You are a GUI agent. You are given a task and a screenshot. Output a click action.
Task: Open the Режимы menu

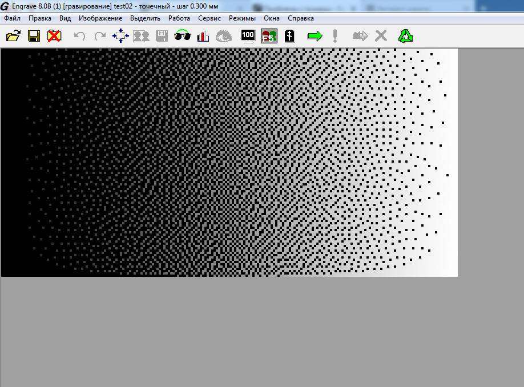click(242, 18)
